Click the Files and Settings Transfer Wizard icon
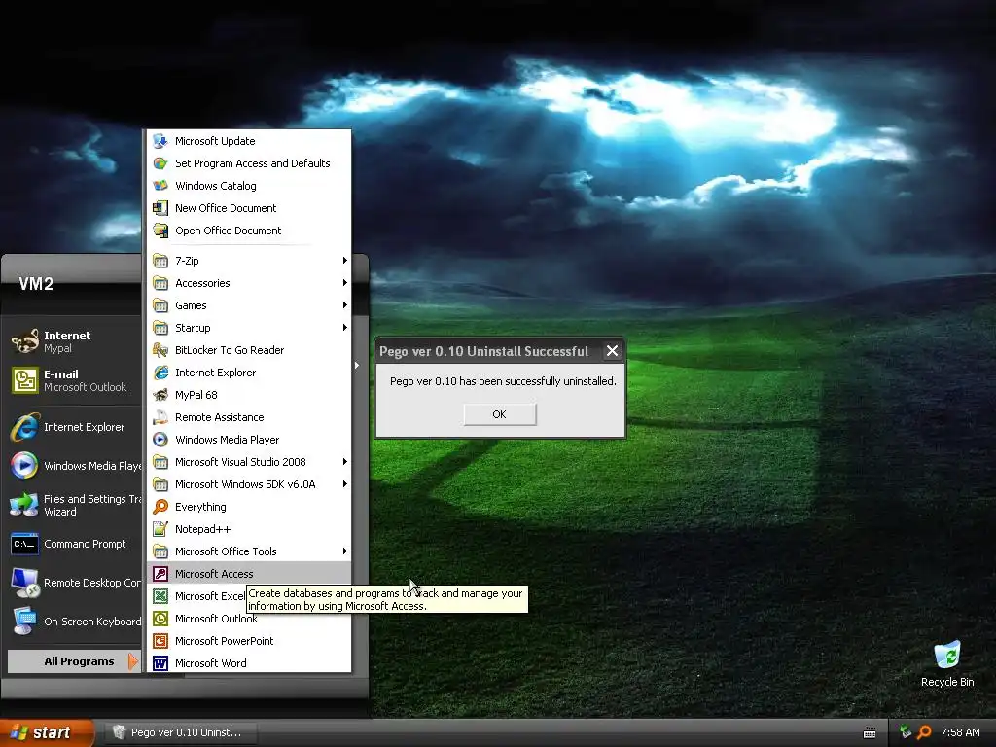996x747 pixels. coord(24,505)
